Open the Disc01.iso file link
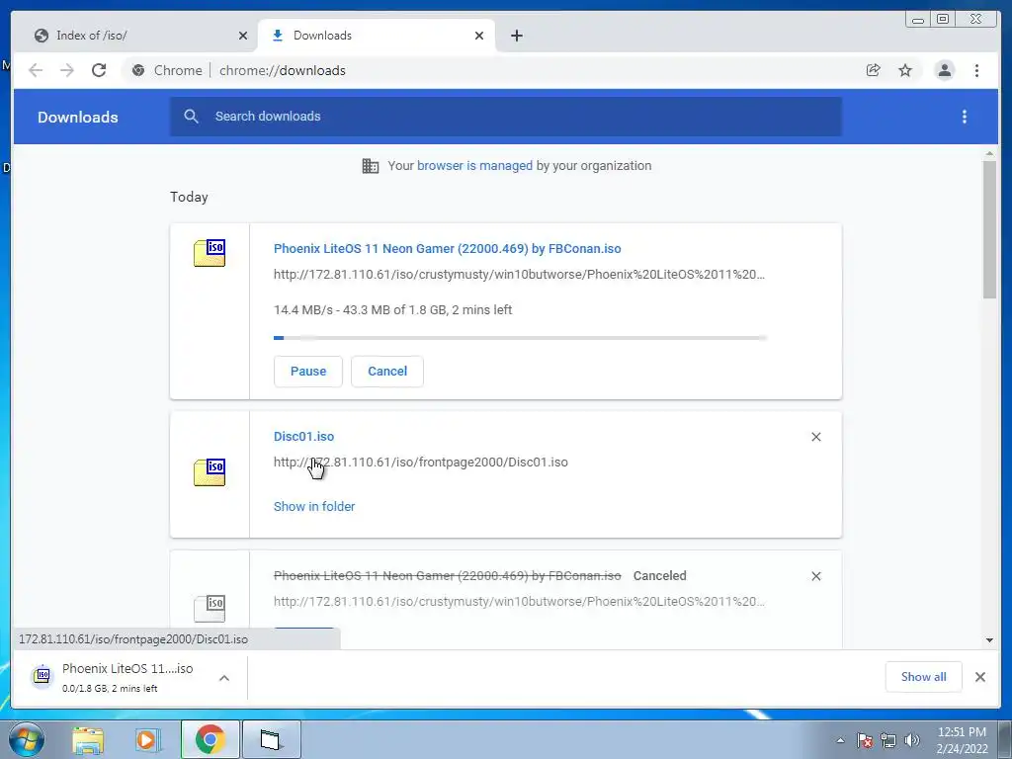The height and width of the screenshot is (759, 1012). point(304,436)
